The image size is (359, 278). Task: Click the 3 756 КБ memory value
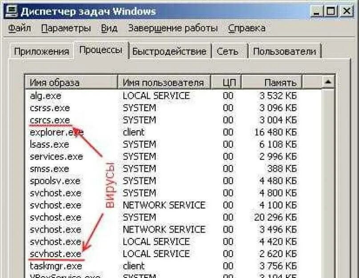278,266
